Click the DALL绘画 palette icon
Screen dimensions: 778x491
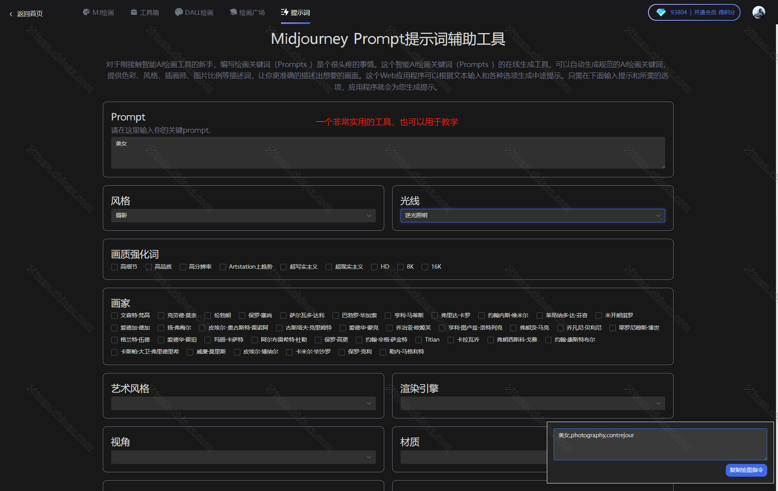pos(179,12)
